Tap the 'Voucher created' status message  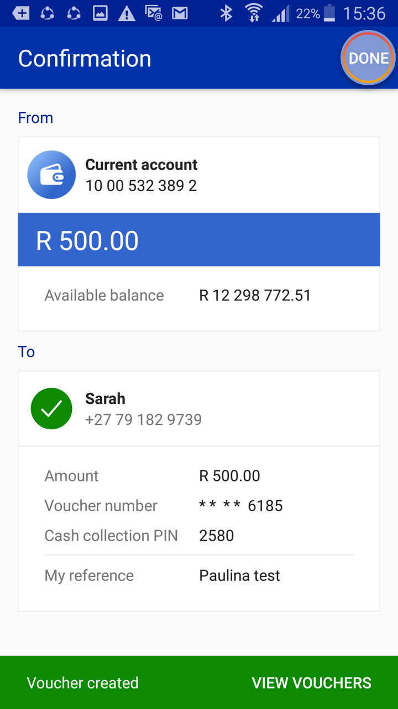coord(83,682)
